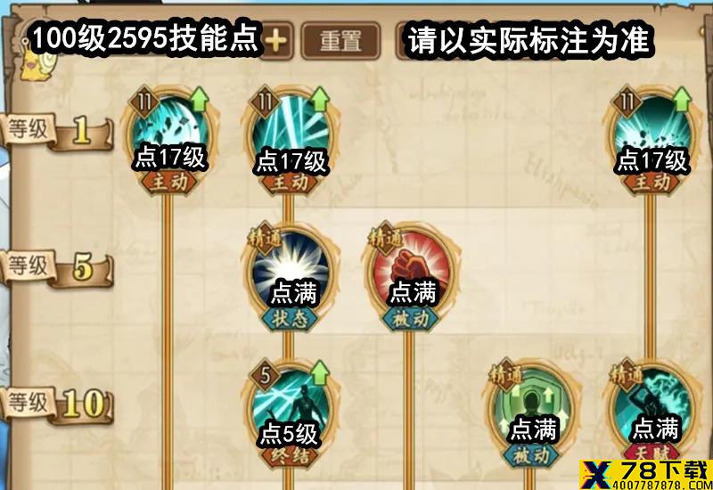
Task: Click the 等级 10 tier banner
Action: [57, 405]
